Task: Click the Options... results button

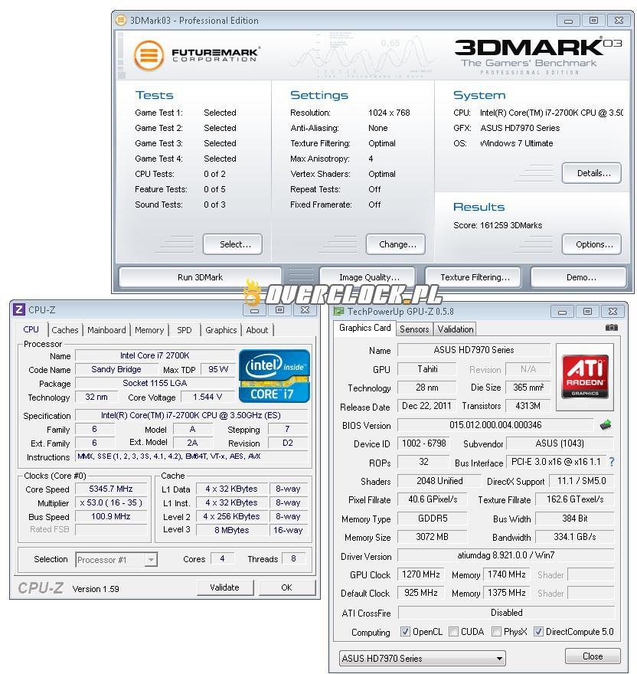Action: [x=592, y=244]
